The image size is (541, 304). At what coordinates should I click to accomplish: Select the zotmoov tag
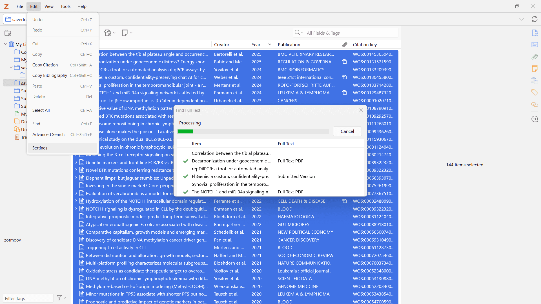point(12,240)
